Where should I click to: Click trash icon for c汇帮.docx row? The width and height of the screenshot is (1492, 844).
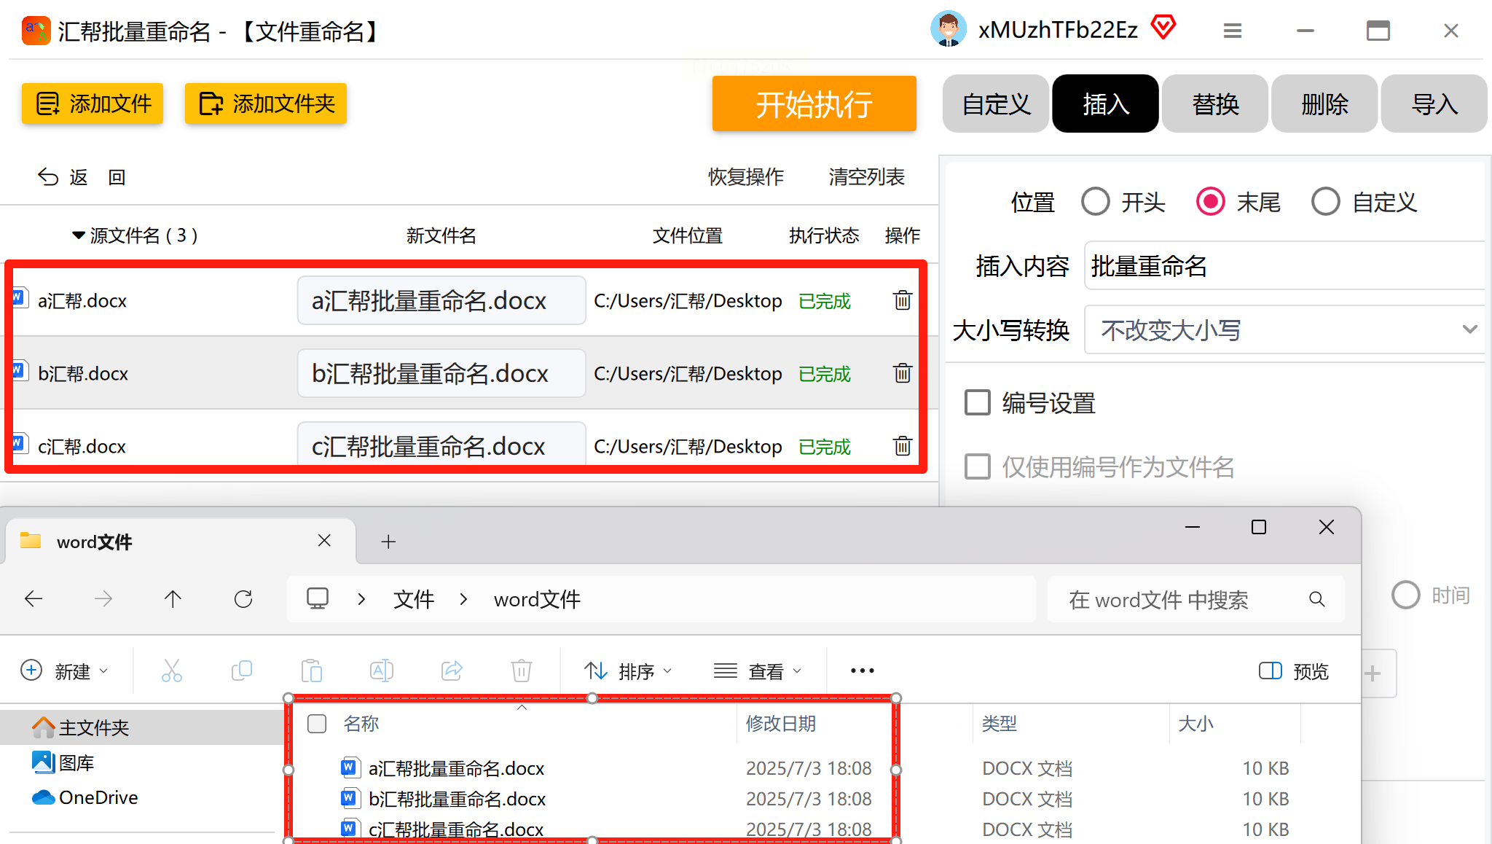[x=902, y=445]
